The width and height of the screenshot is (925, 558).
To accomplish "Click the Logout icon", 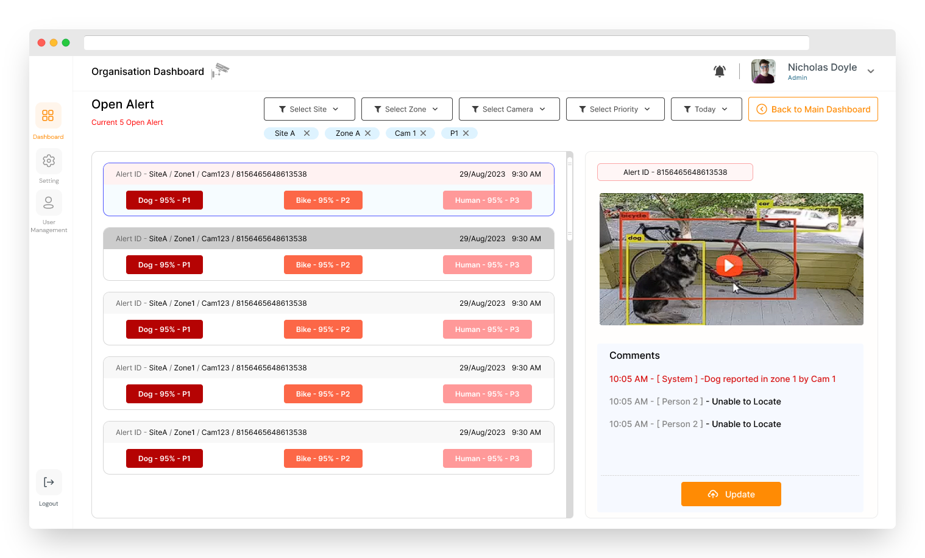I will 49,482.
